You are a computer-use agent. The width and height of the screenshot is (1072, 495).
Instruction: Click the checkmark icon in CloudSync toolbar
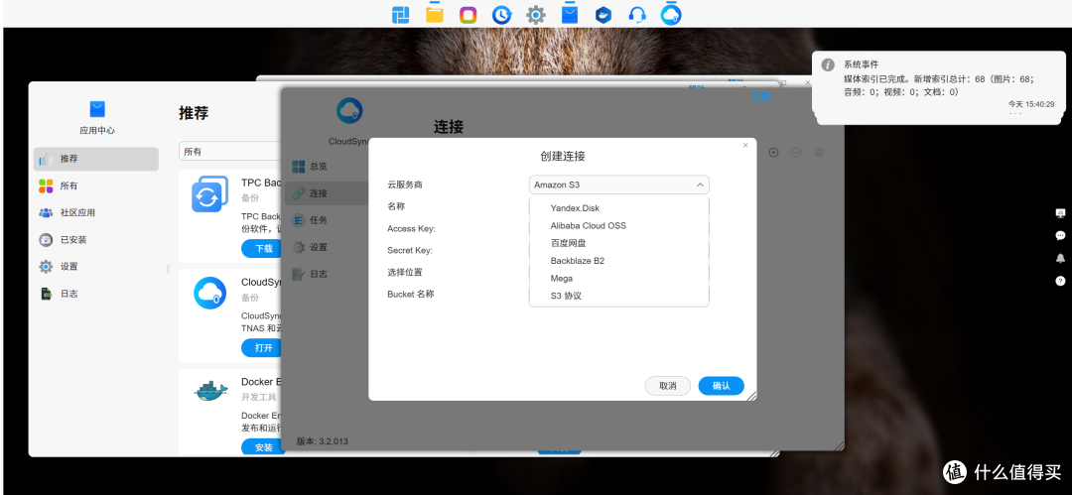(x=796, y=153)
